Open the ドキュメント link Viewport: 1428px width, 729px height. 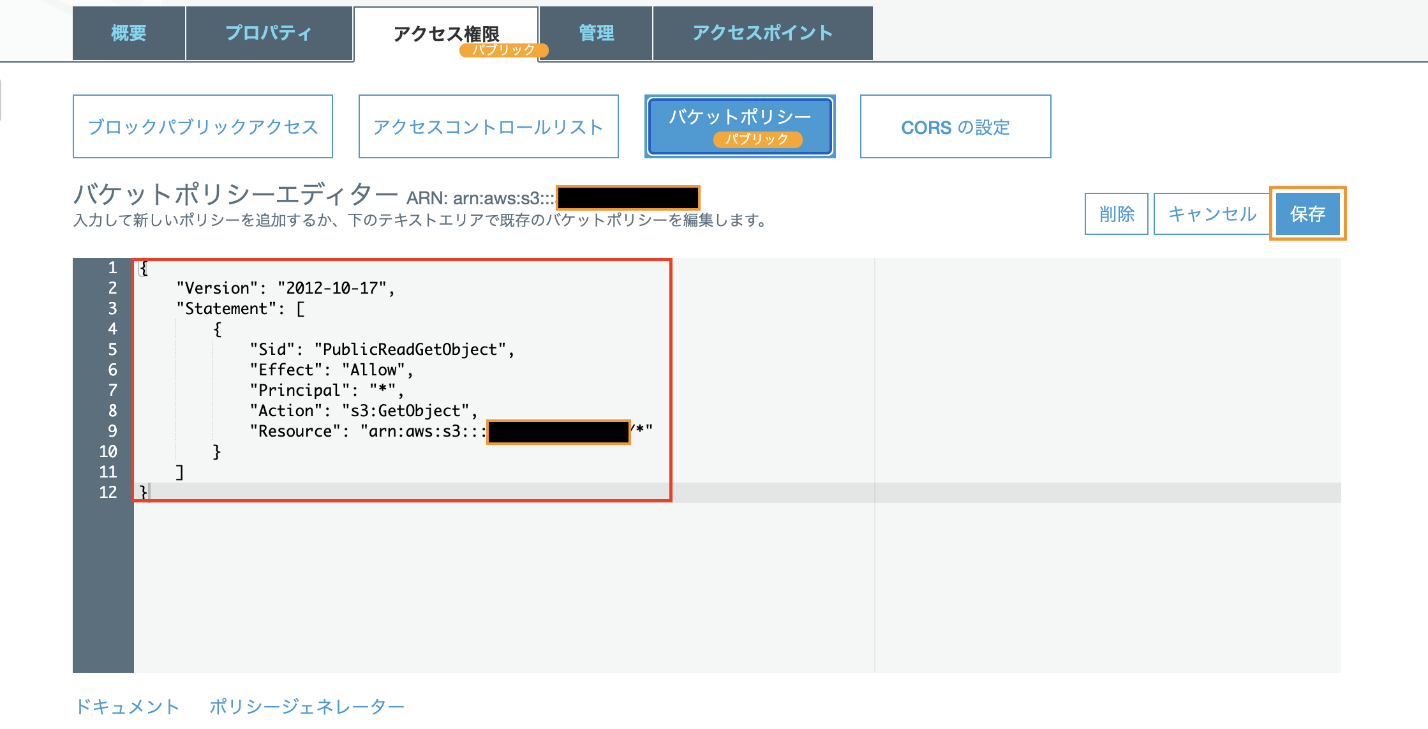point(128,706)
